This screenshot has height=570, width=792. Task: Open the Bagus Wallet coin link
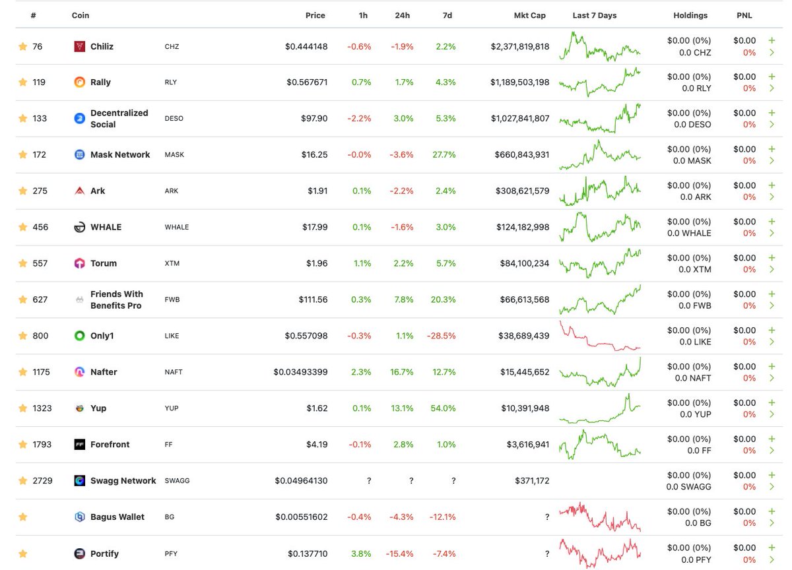pos(117,517)
